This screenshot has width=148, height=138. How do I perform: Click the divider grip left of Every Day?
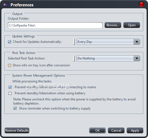point(74,42)
